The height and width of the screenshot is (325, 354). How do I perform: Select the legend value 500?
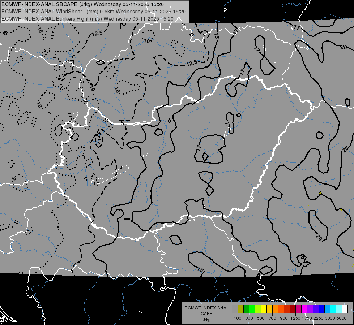261,318
